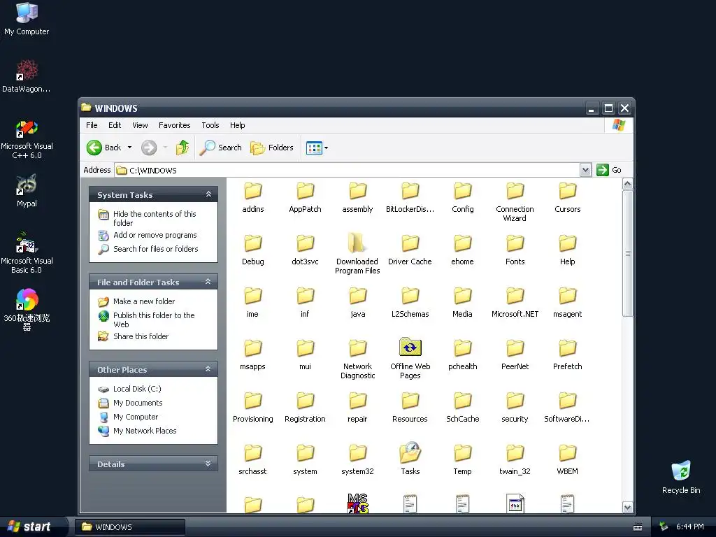The width and height of the screenshot is (716, 537).
Task: Select the assembly folder
Action: pos(357,198)
